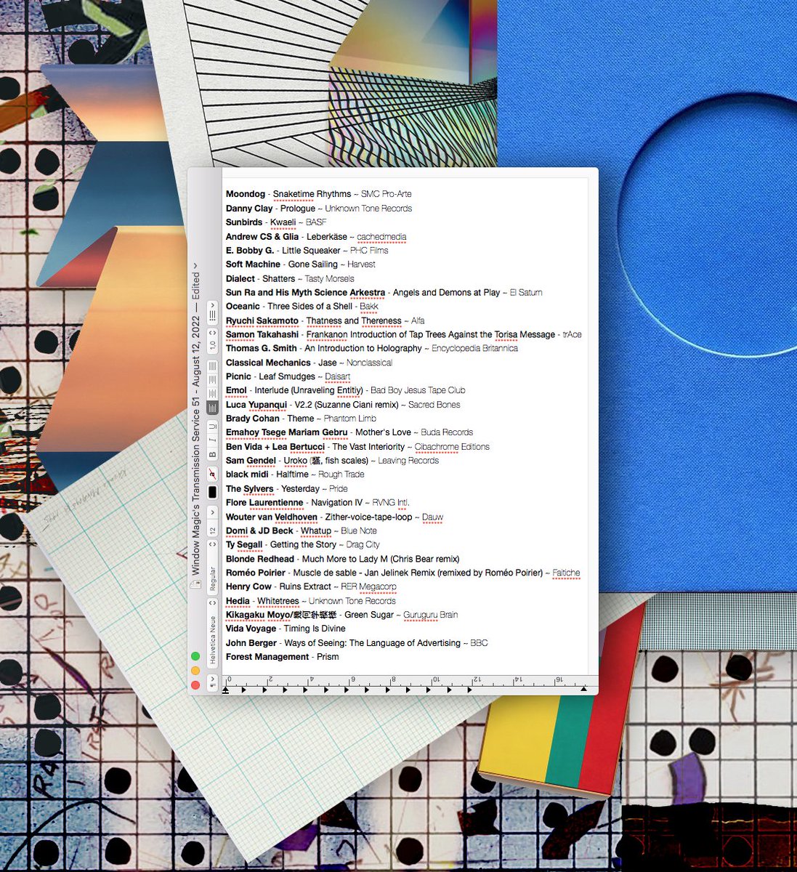Open the 1.0 line spacing dropdown
The width and height of the screenshot is (797, 872).
click(212, 340)
